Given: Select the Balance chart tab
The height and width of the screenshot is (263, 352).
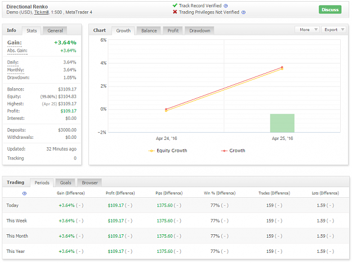Looking at the screenshot, I should (x=149, y=31).
